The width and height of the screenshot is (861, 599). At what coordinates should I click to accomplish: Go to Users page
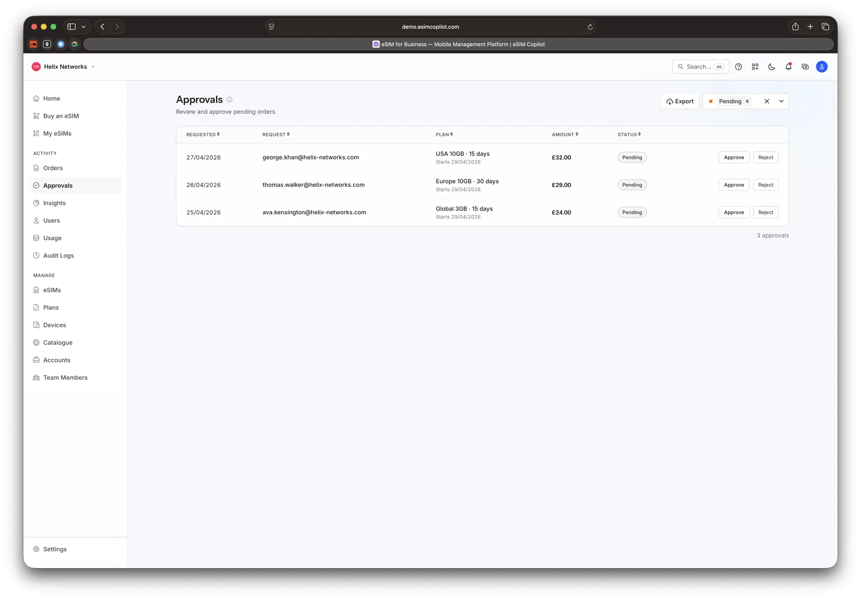(x=75, y=220)
